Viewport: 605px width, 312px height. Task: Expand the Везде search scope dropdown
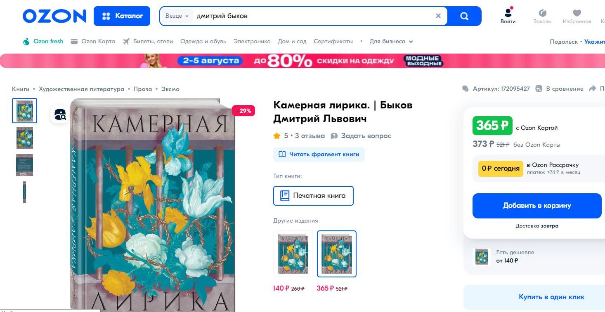177,16
